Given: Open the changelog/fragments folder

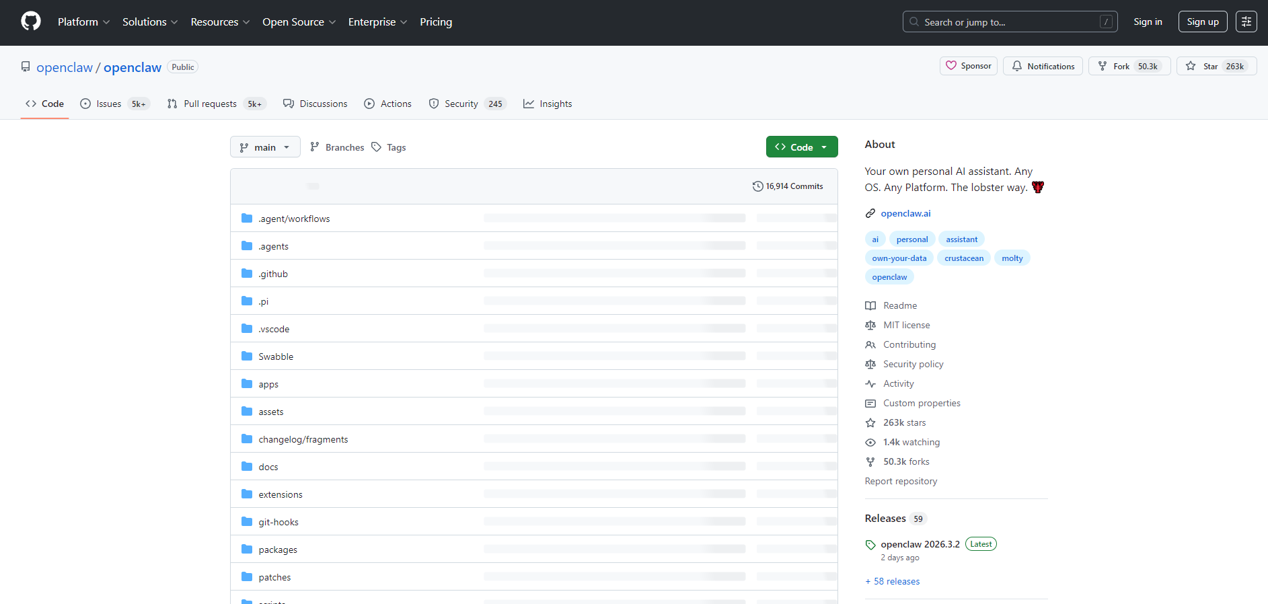Looking at the screenshot, I should (303, 439).
